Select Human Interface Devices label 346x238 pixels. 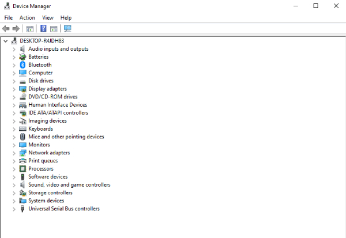58,105
